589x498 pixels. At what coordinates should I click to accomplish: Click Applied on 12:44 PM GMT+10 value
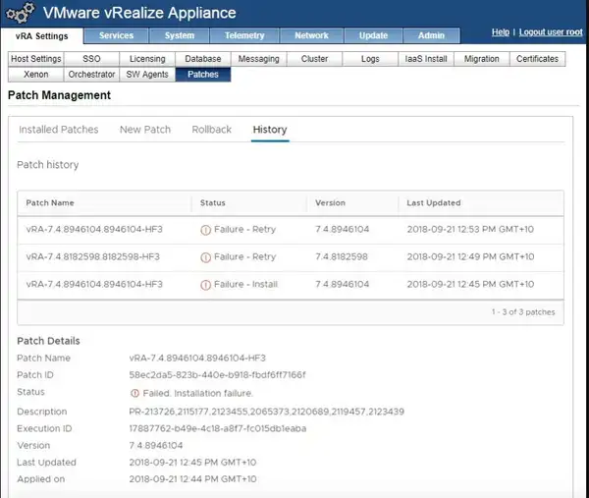192,479
